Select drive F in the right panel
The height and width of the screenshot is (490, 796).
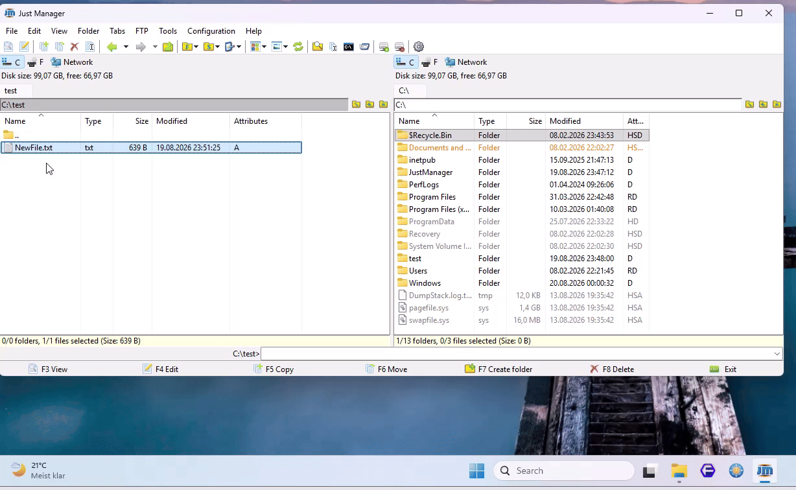tap(429, 62)
